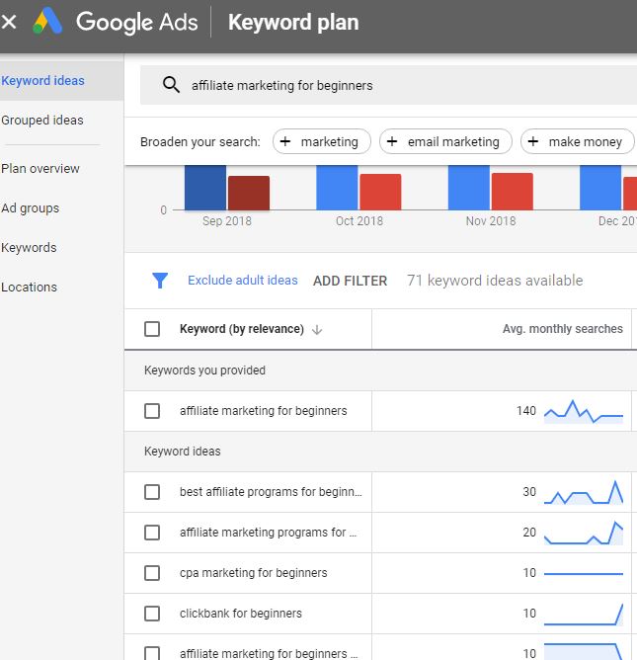
Task: Click the Google Ads logo icon
Action: tap(47, 21)
